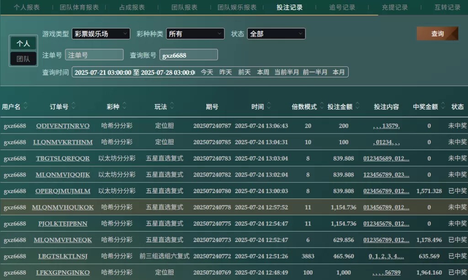Viewport: 468px width, 280px height.
Task: Click period number 202507240787
Action: pos(212,126)
